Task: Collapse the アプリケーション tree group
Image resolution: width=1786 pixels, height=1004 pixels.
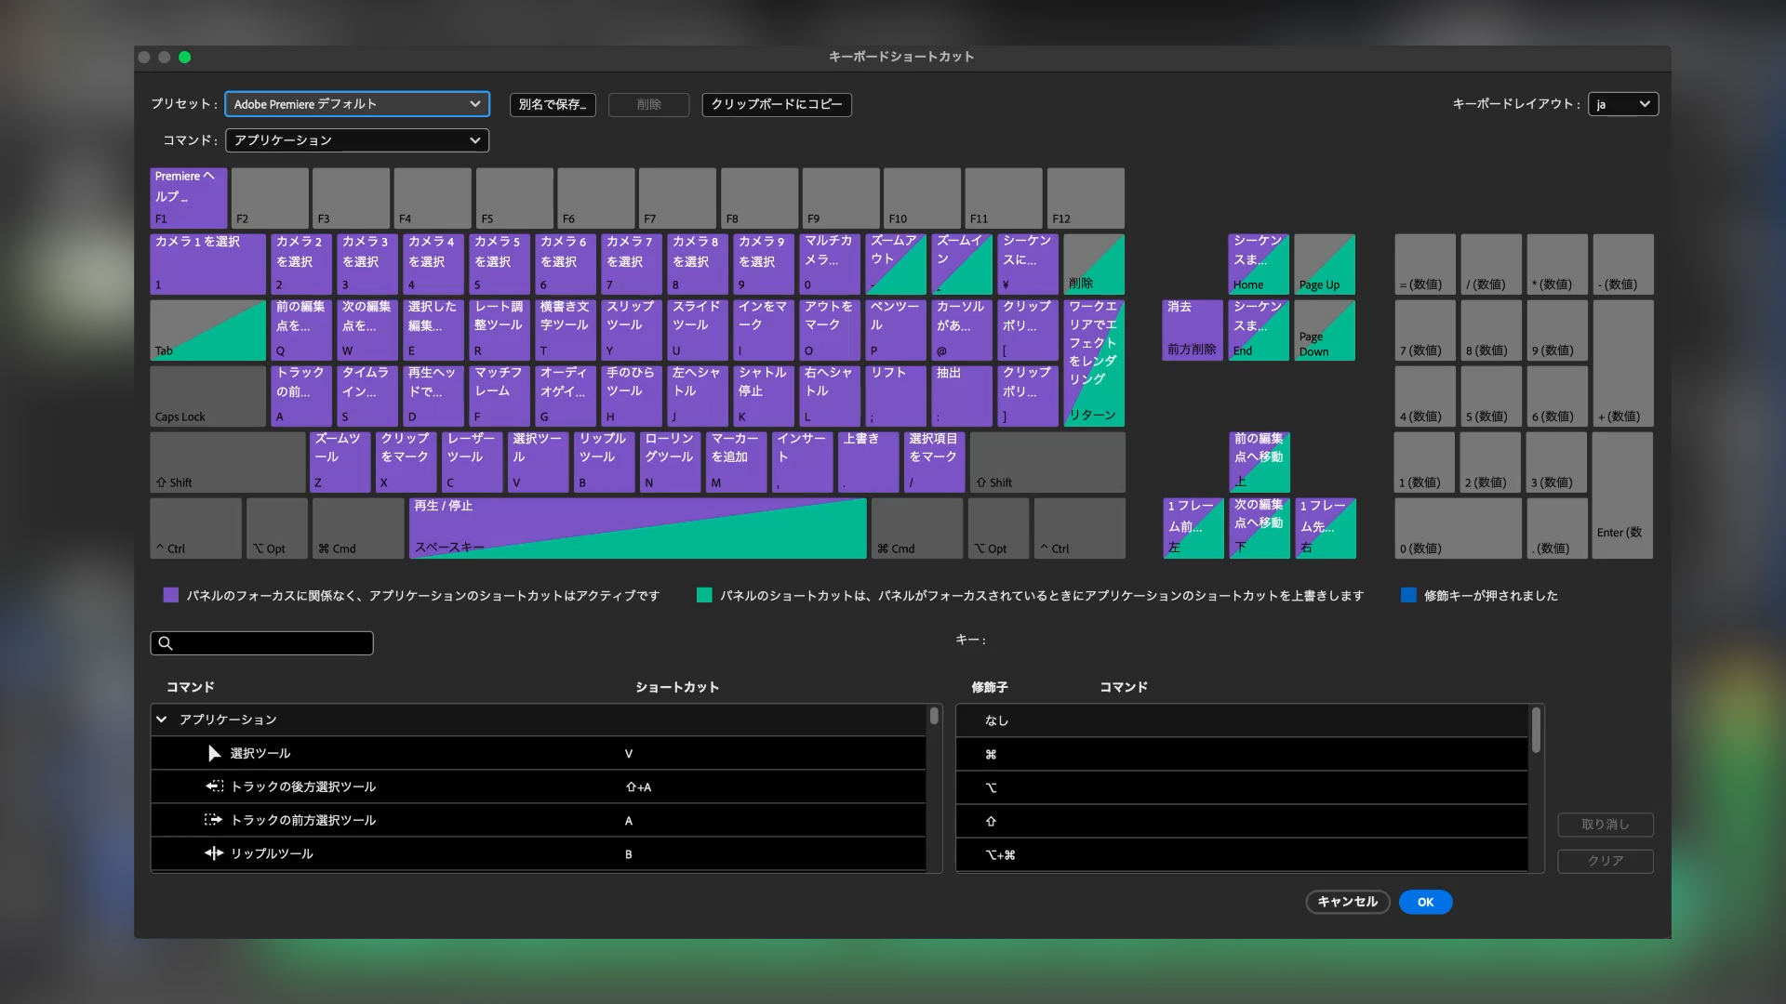Action: click(x=162, y=720)
